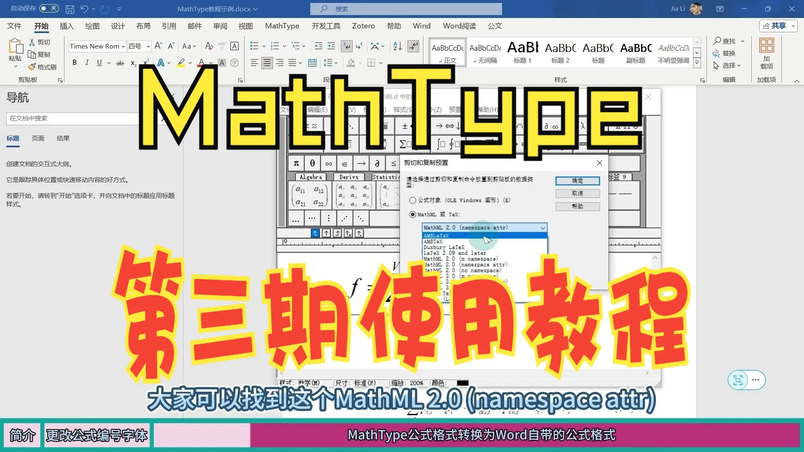Click the 帮助 button in the dialog

pos(577,206)
